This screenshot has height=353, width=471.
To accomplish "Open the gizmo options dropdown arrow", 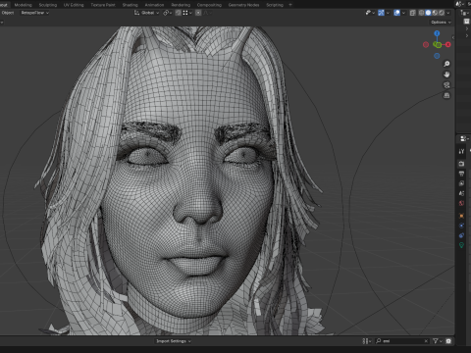I will tap(388, 13).
